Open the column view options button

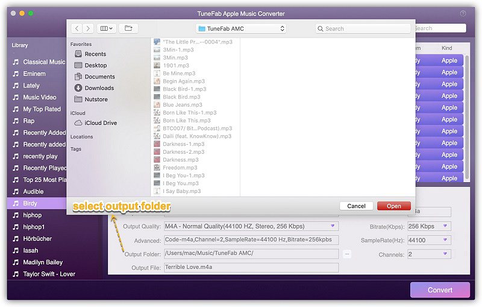coord(106,28)
